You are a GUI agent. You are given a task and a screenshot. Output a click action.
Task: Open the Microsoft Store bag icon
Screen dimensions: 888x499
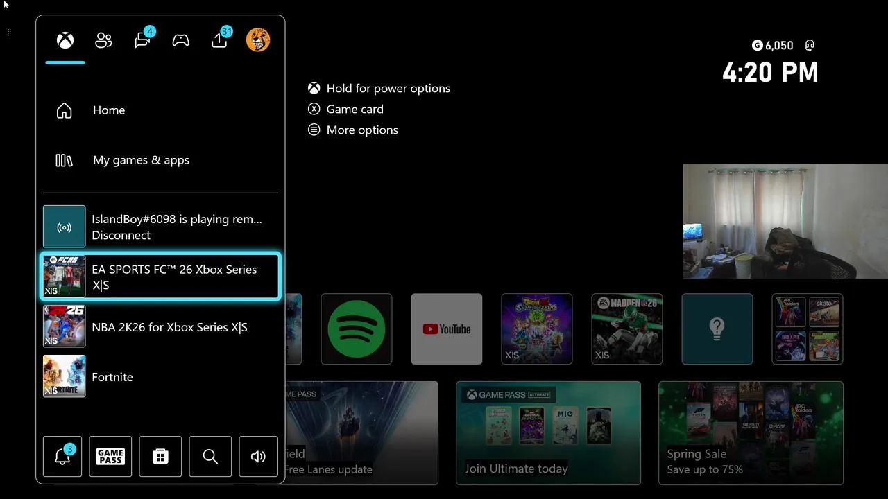160,456
